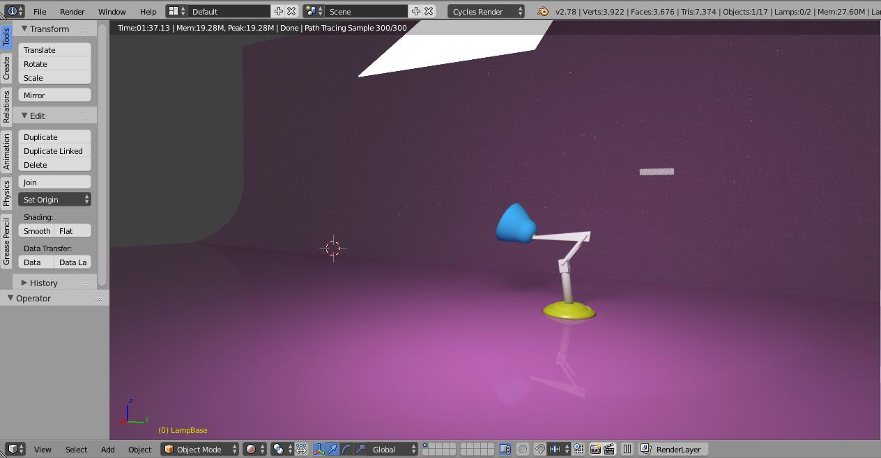Select the scale manipulator icon
Image resolution: width=881 pixels, height=458 pixels.
(x=361, y=449)
